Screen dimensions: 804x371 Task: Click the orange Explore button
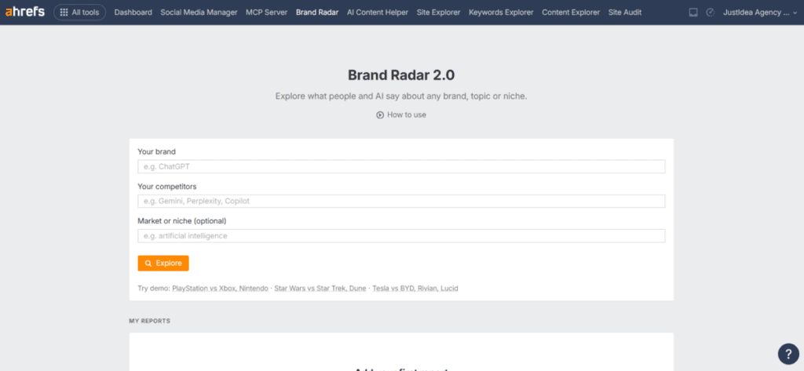click(x=163, y=264)
